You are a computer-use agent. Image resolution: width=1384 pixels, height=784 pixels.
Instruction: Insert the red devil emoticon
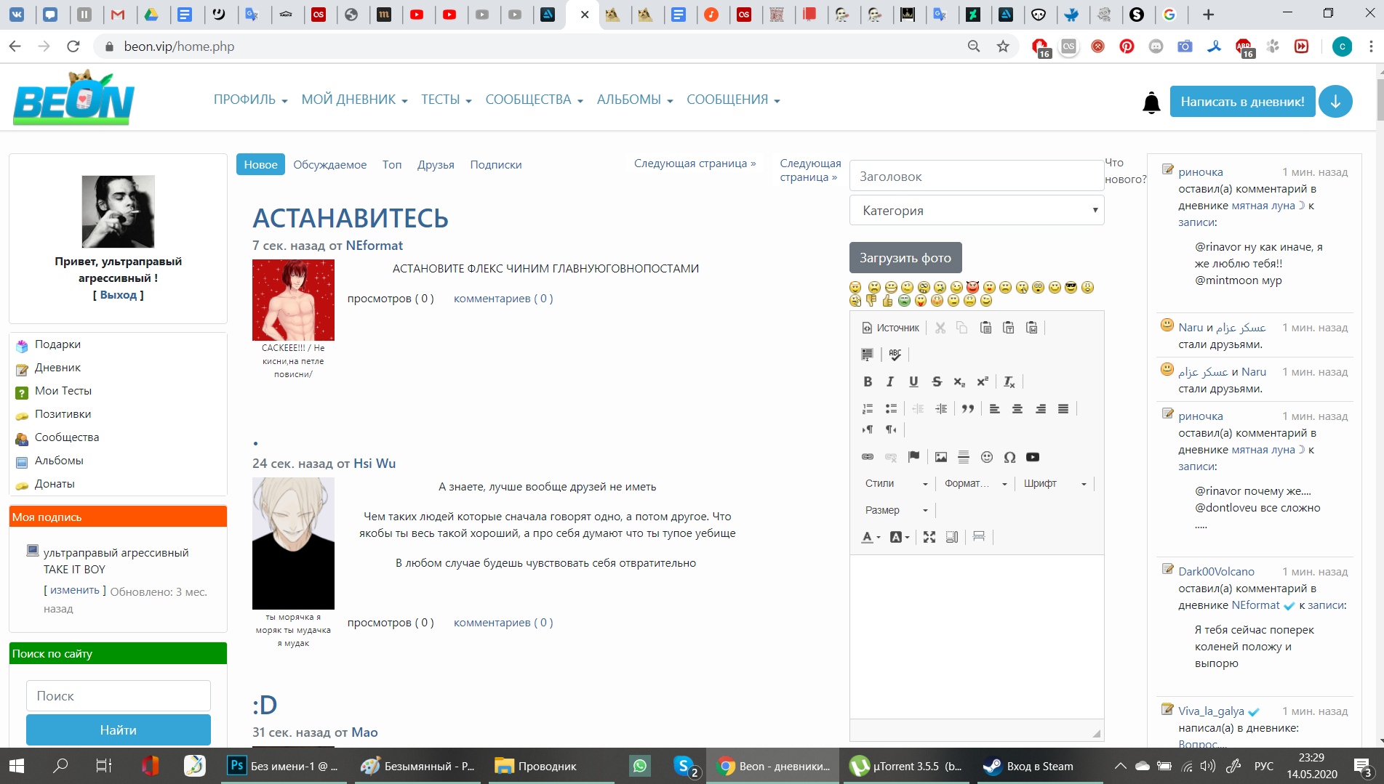tap(972, 287)
